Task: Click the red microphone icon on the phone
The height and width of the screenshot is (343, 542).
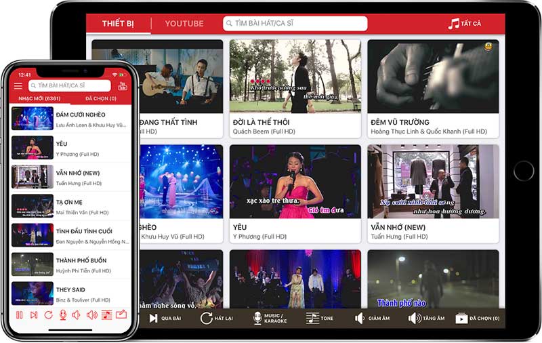Action: (x=63, y=315)
